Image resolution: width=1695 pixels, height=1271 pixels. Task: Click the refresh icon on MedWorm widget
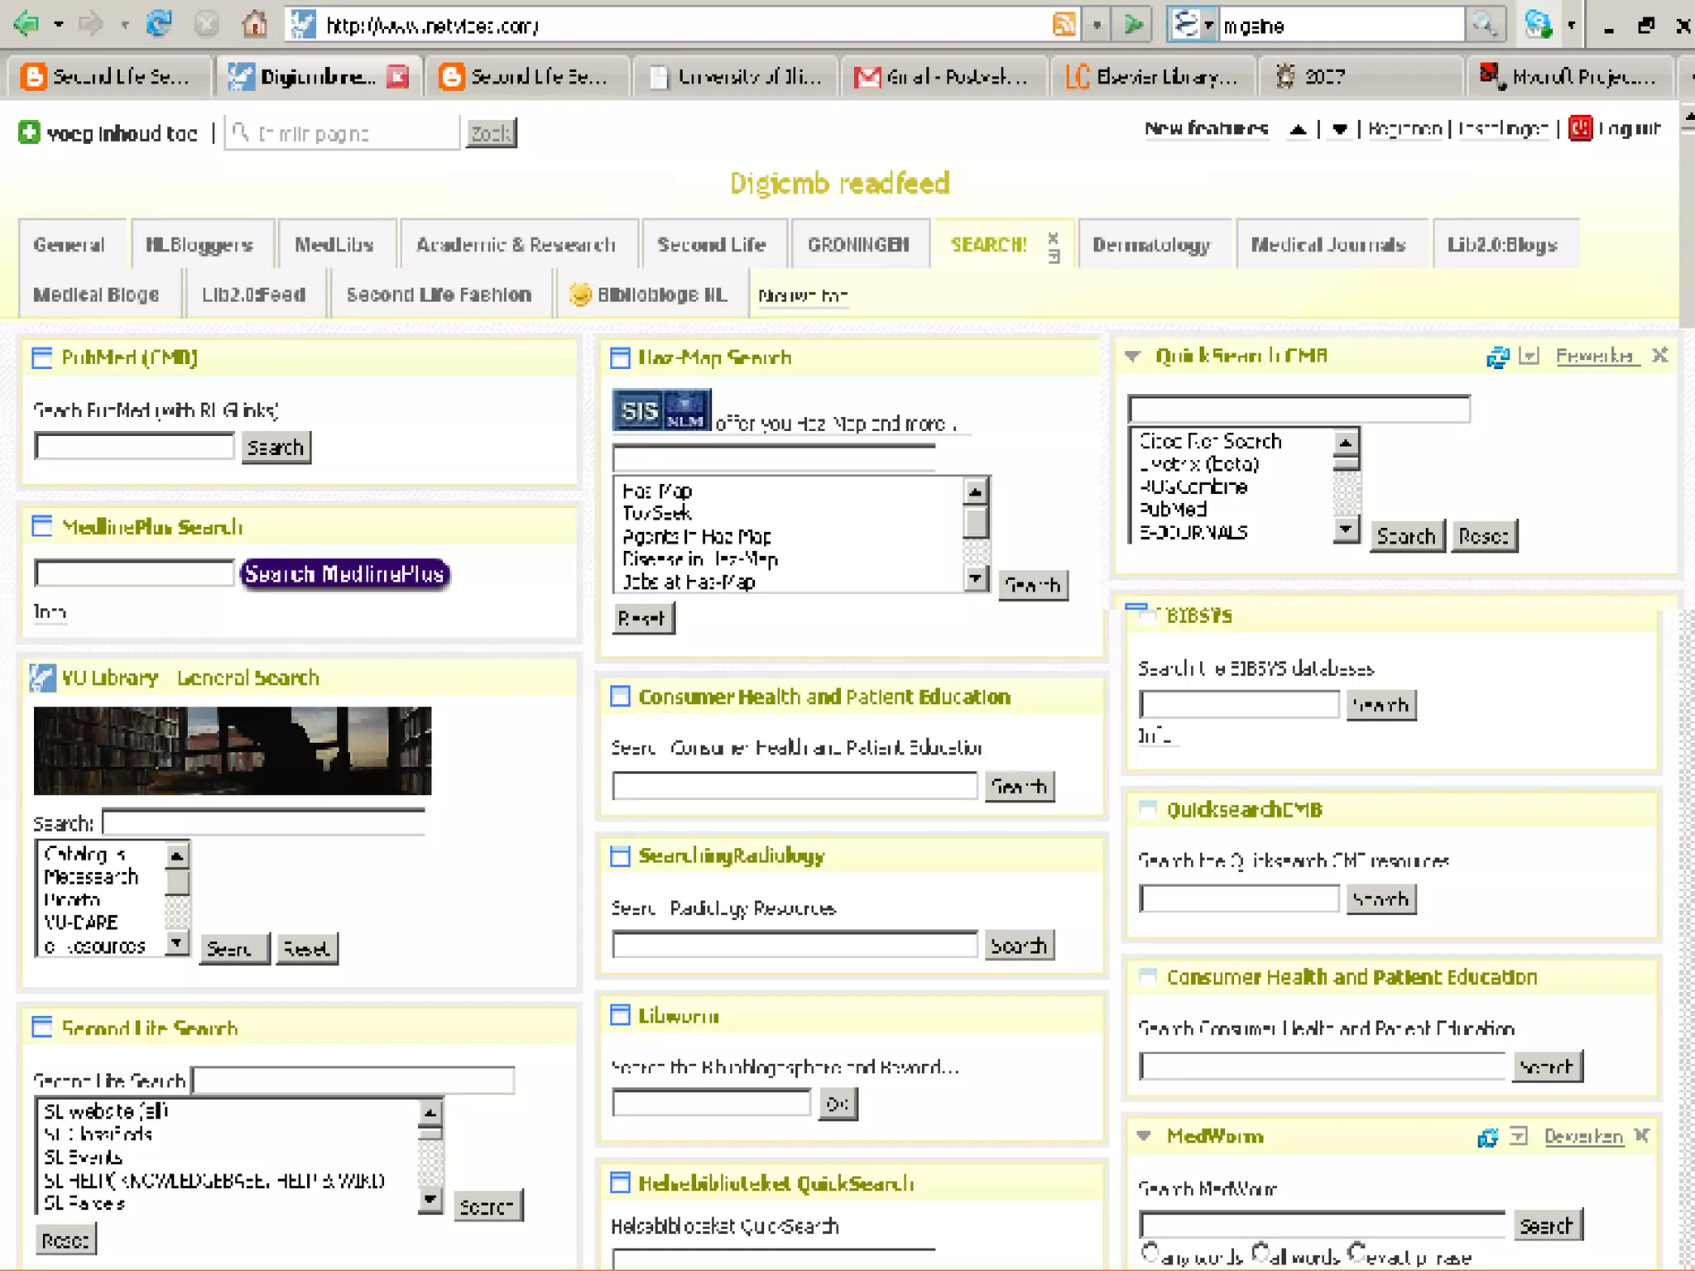(1487, 1137)
